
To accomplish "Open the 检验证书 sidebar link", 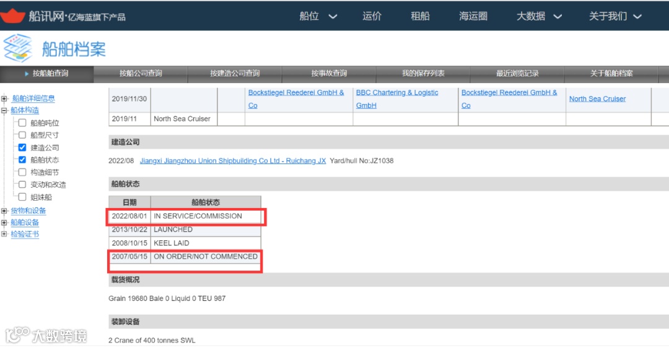I will (x=25, y=234).
